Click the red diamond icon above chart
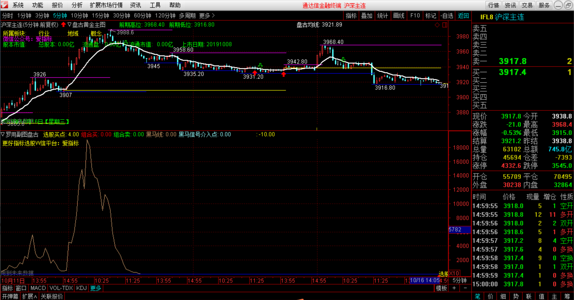Viewport: 574px width, 300px height. click(x=437, y=25)
